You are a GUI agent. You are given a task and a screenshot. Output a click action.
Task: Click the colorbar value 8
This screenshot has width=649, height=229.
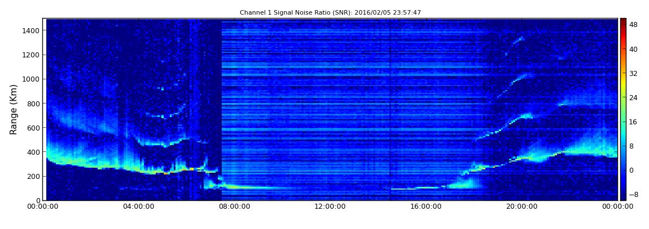[x=632, y=146]
